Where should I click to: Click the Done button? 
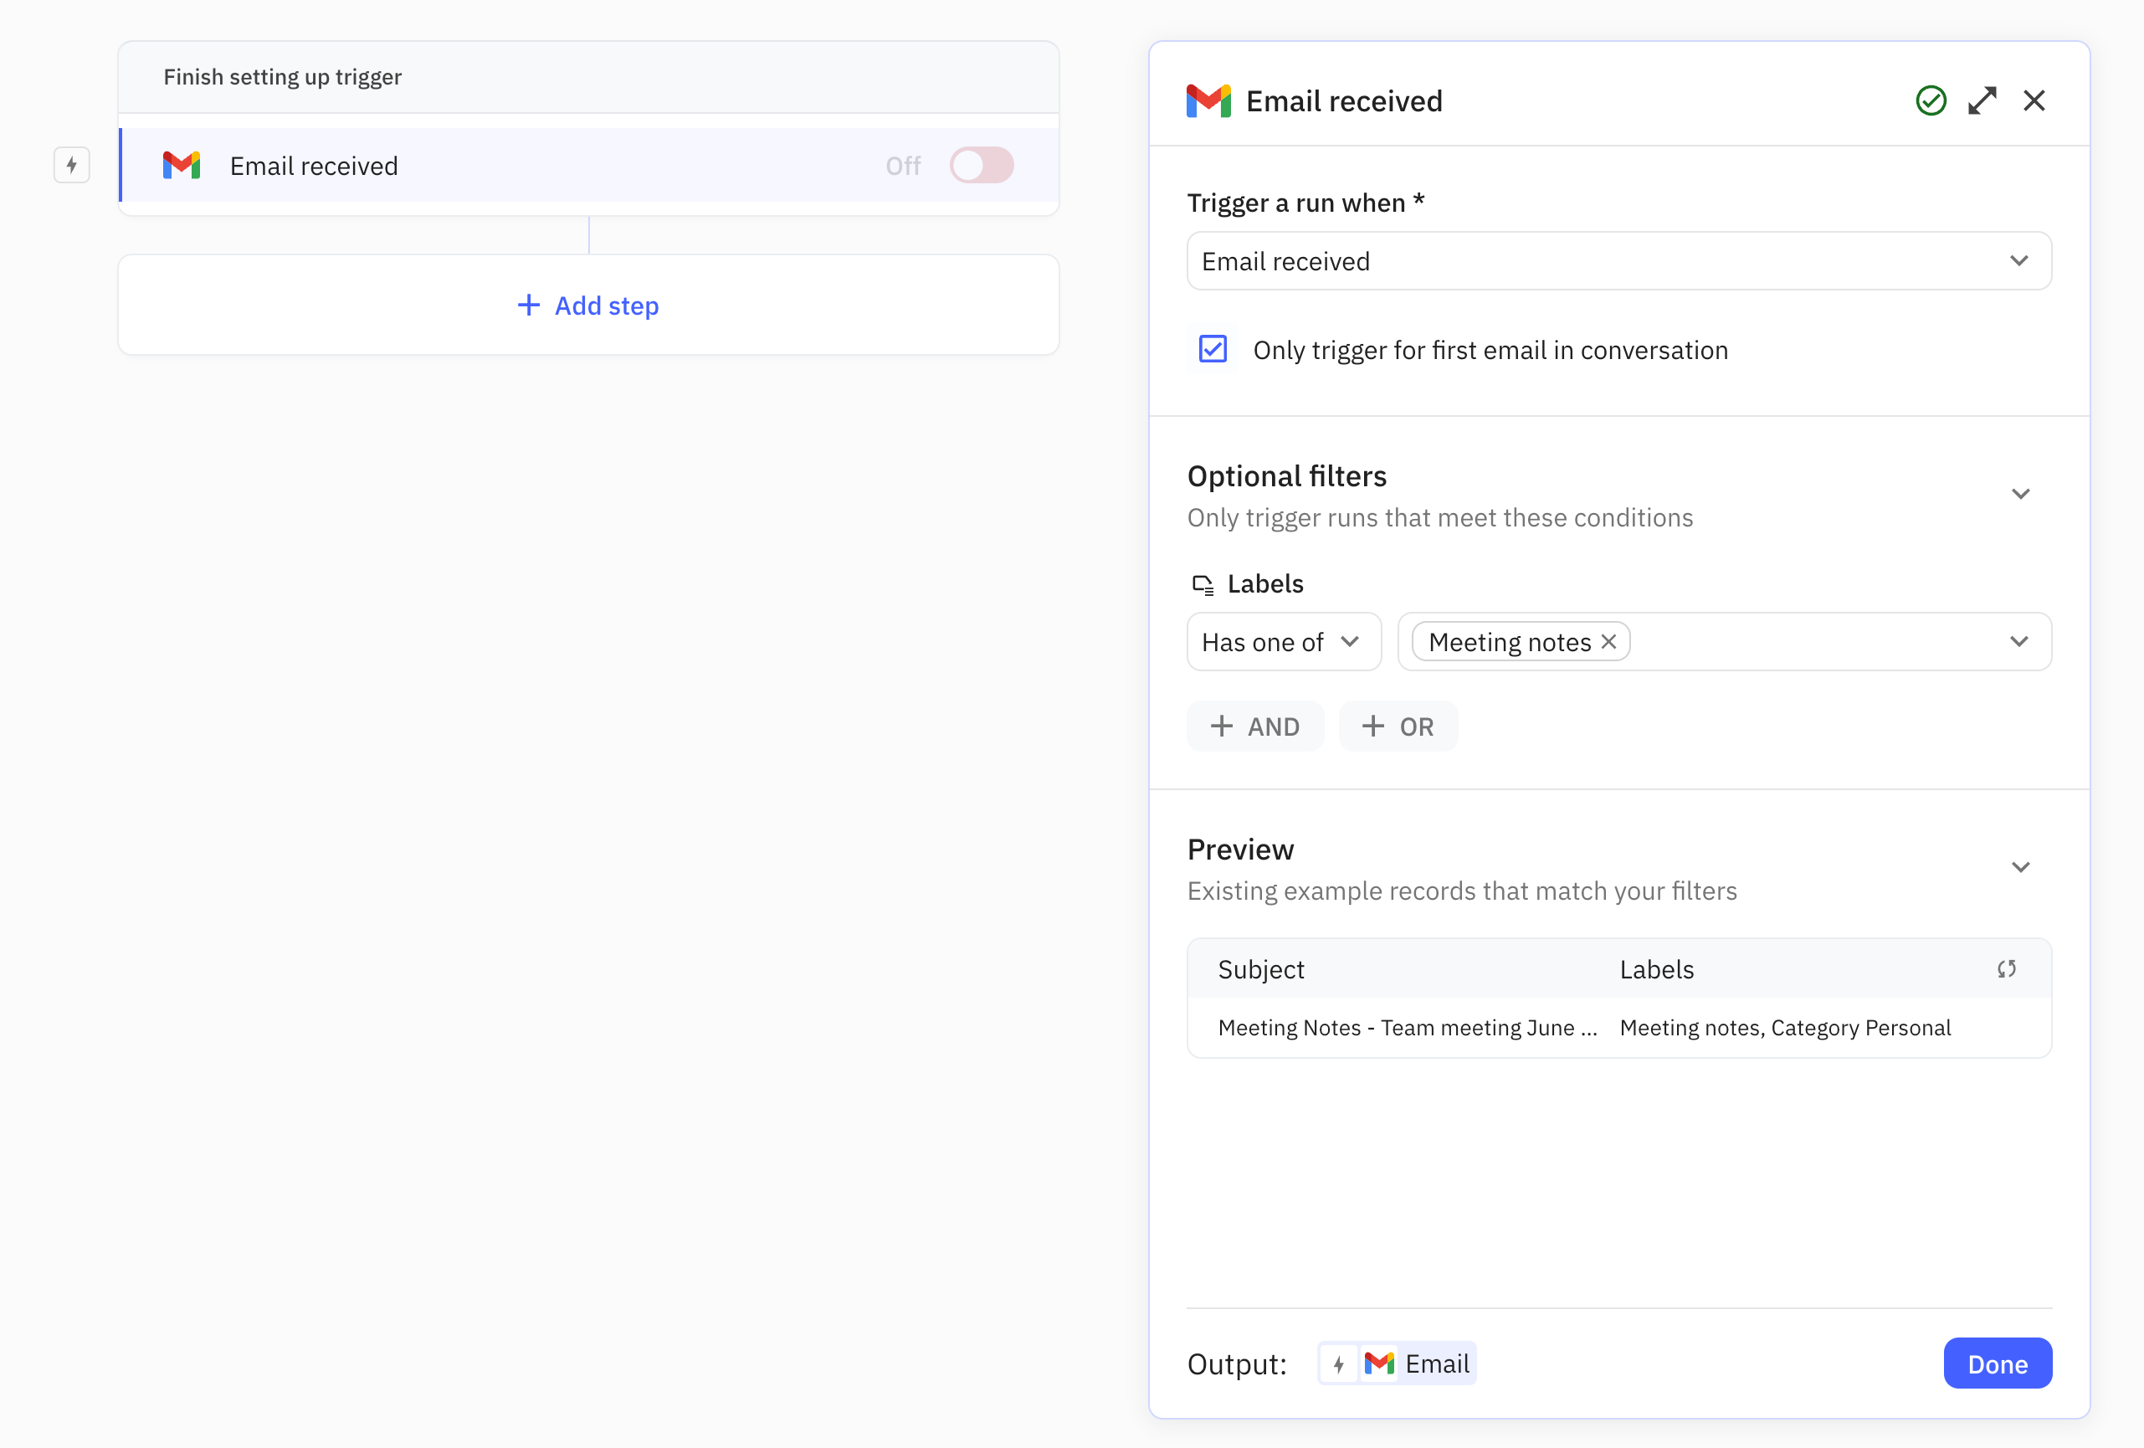pyautogui.click(x=1998, y=1363)
